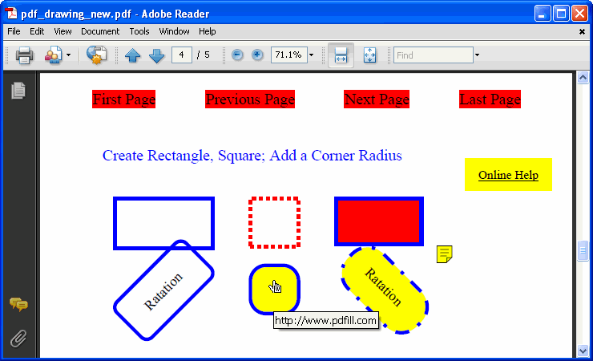Viewport: 593px width, 361px height.
Task: Go to next page with down arrow
Action: [156, 55]
